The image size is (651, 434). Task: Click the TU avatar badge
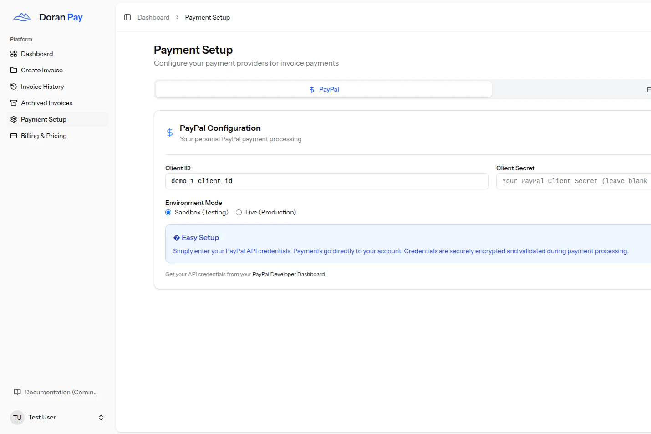click(17, 417)
